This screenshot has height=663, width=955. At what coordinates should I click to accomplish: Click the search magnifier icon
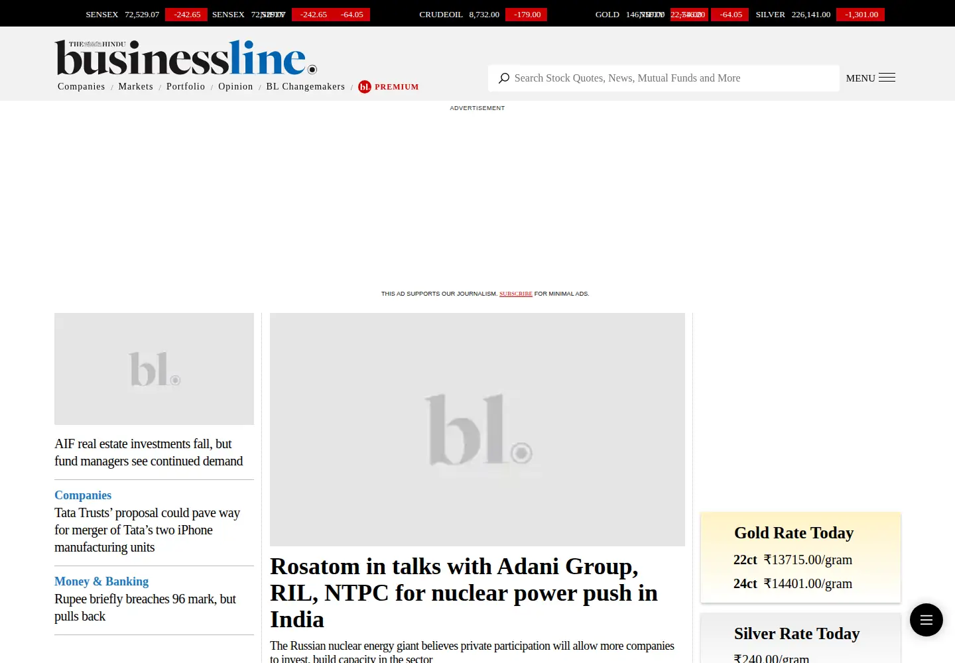click(504, 78)
